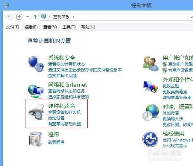Go up one folder level
This screenshot has width=193, height=166.
(x=35, y=17)
